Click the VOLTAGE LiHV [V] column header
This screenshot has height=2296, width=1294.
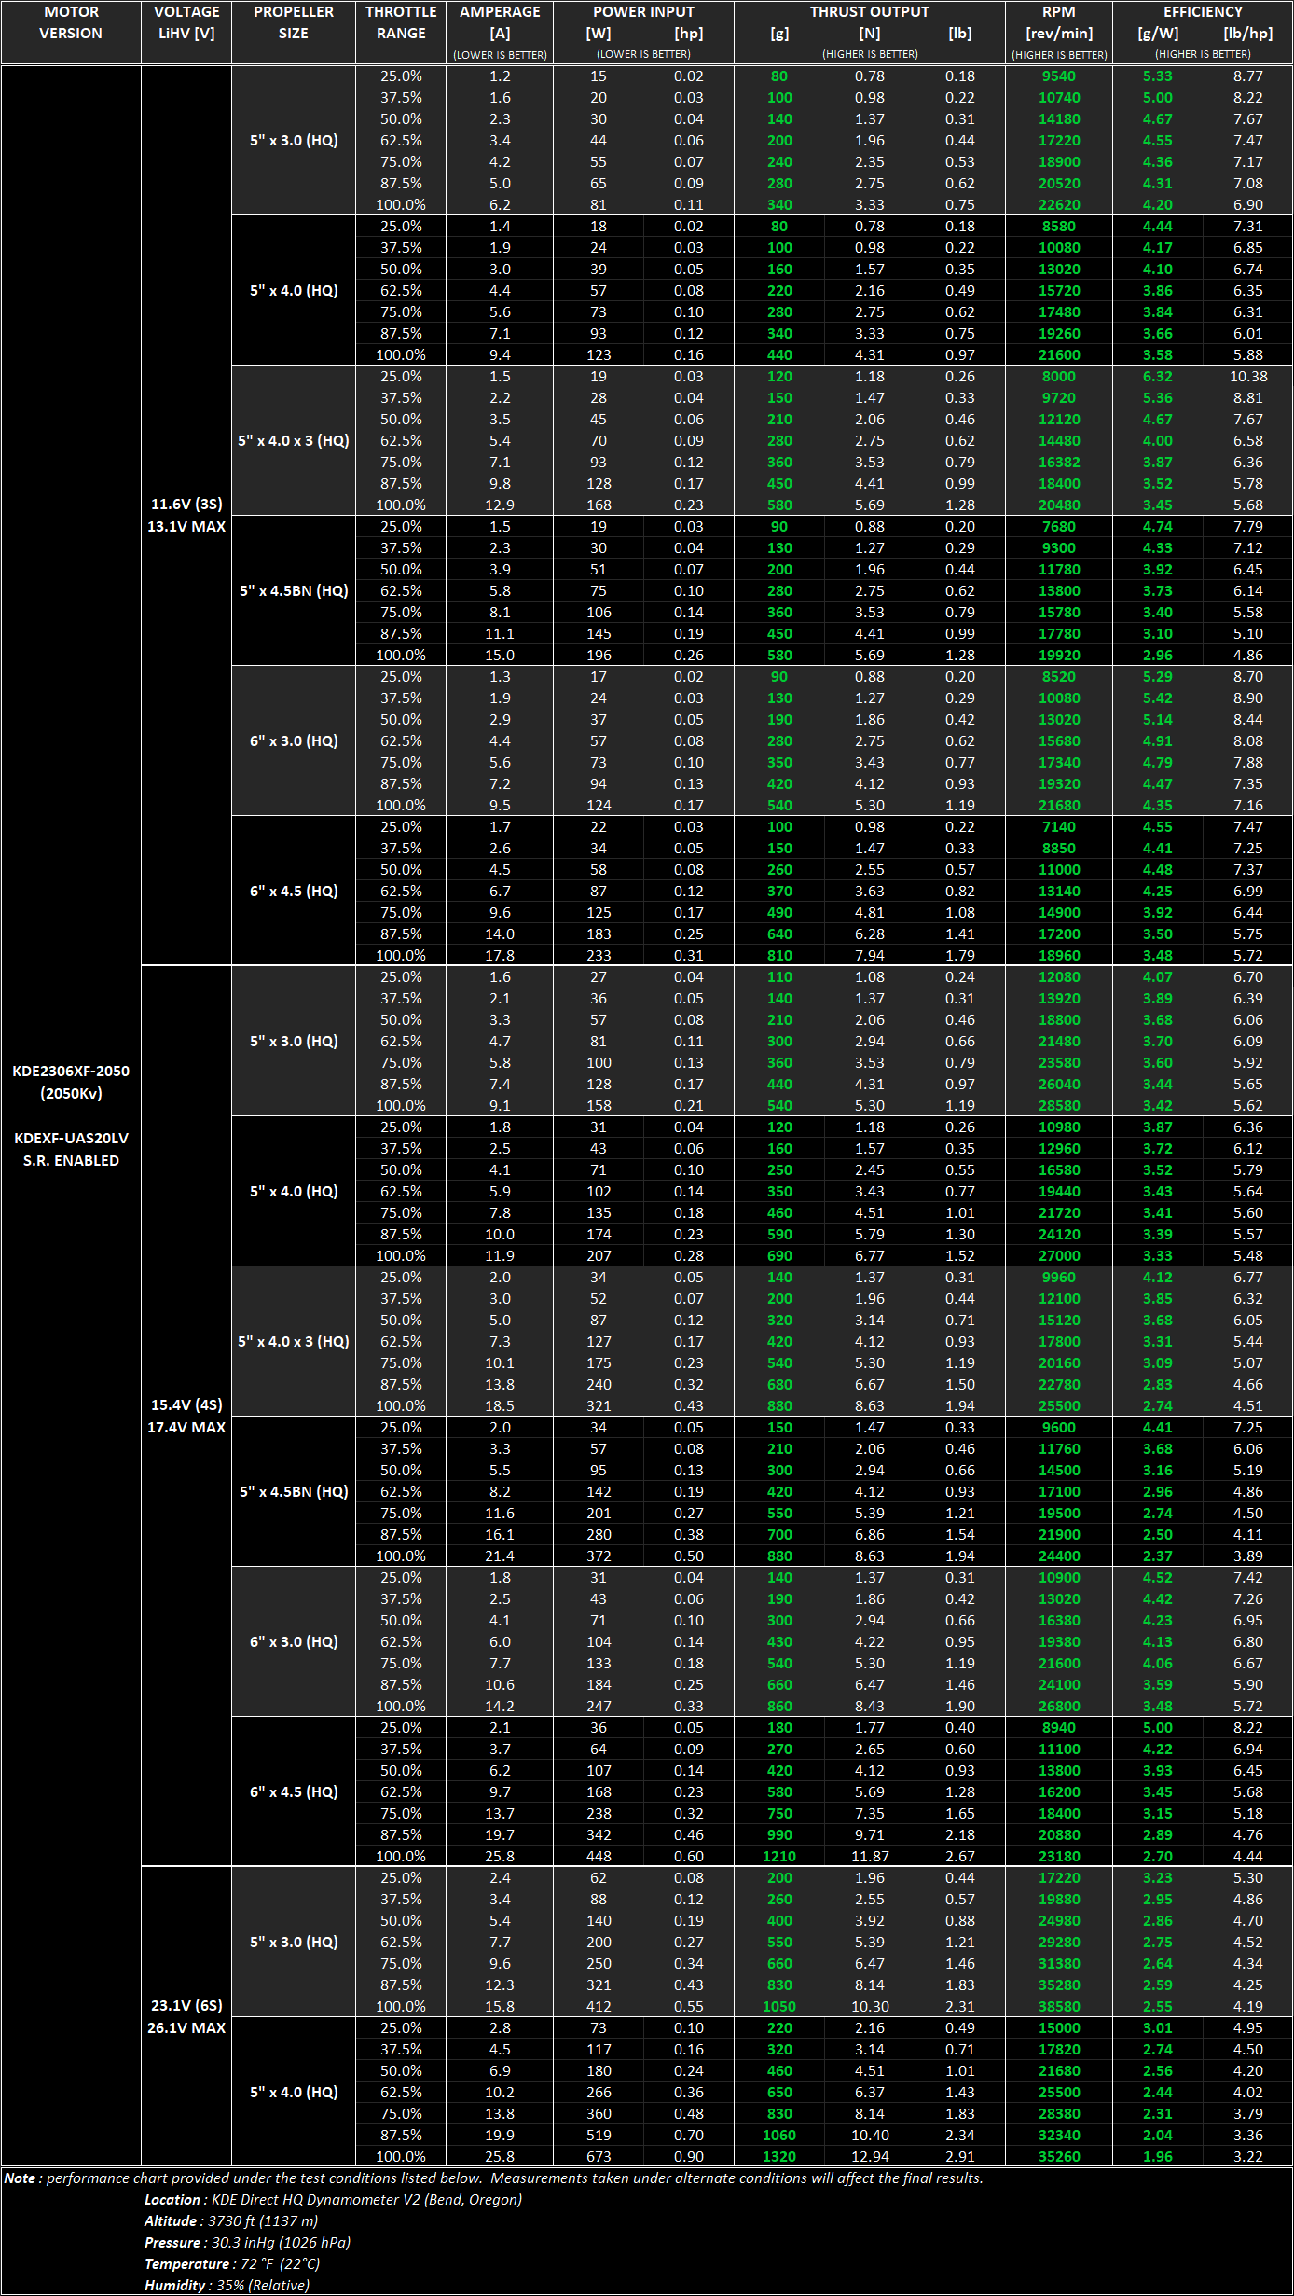click(x=186, y=23)
